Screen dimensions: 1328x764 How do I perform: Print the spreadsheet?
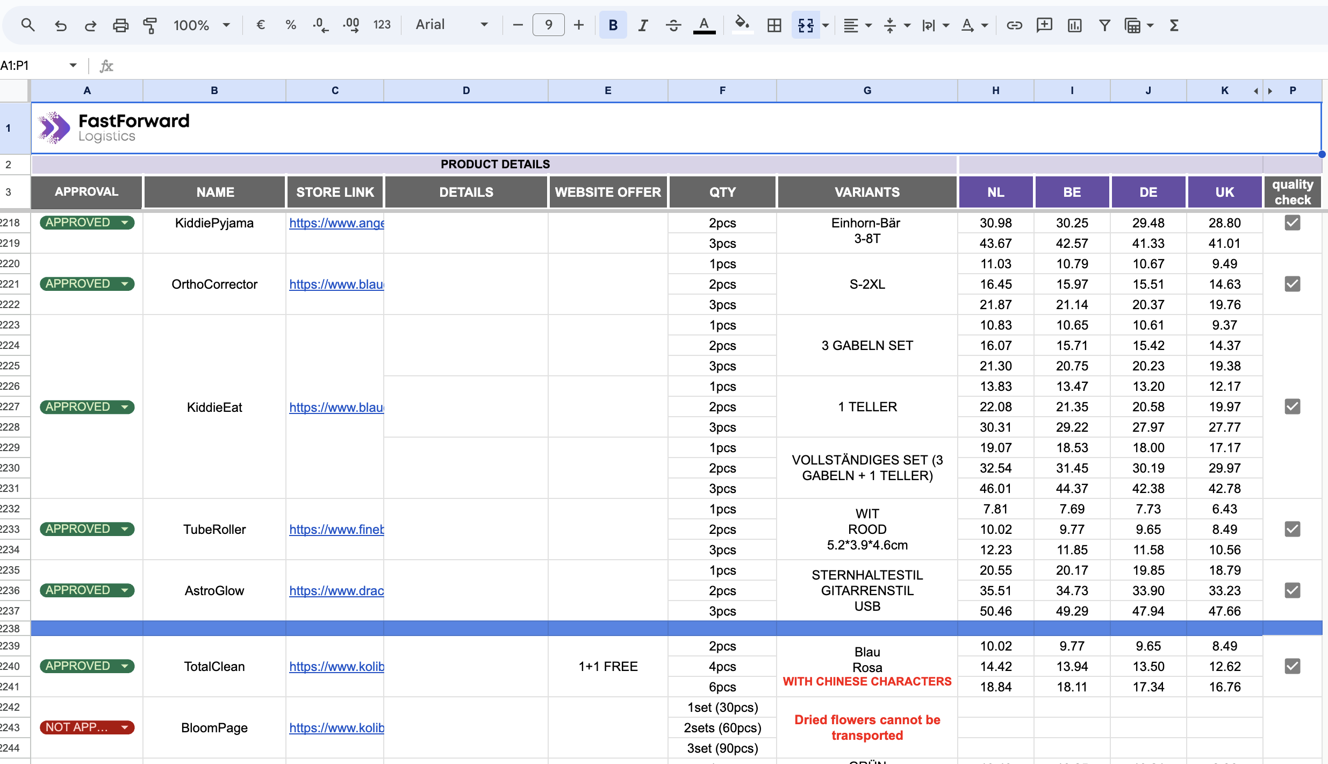pos(120,25)
